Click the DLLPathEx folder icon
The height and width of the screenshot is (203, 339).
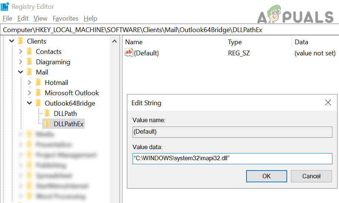(x=47, y=124)
